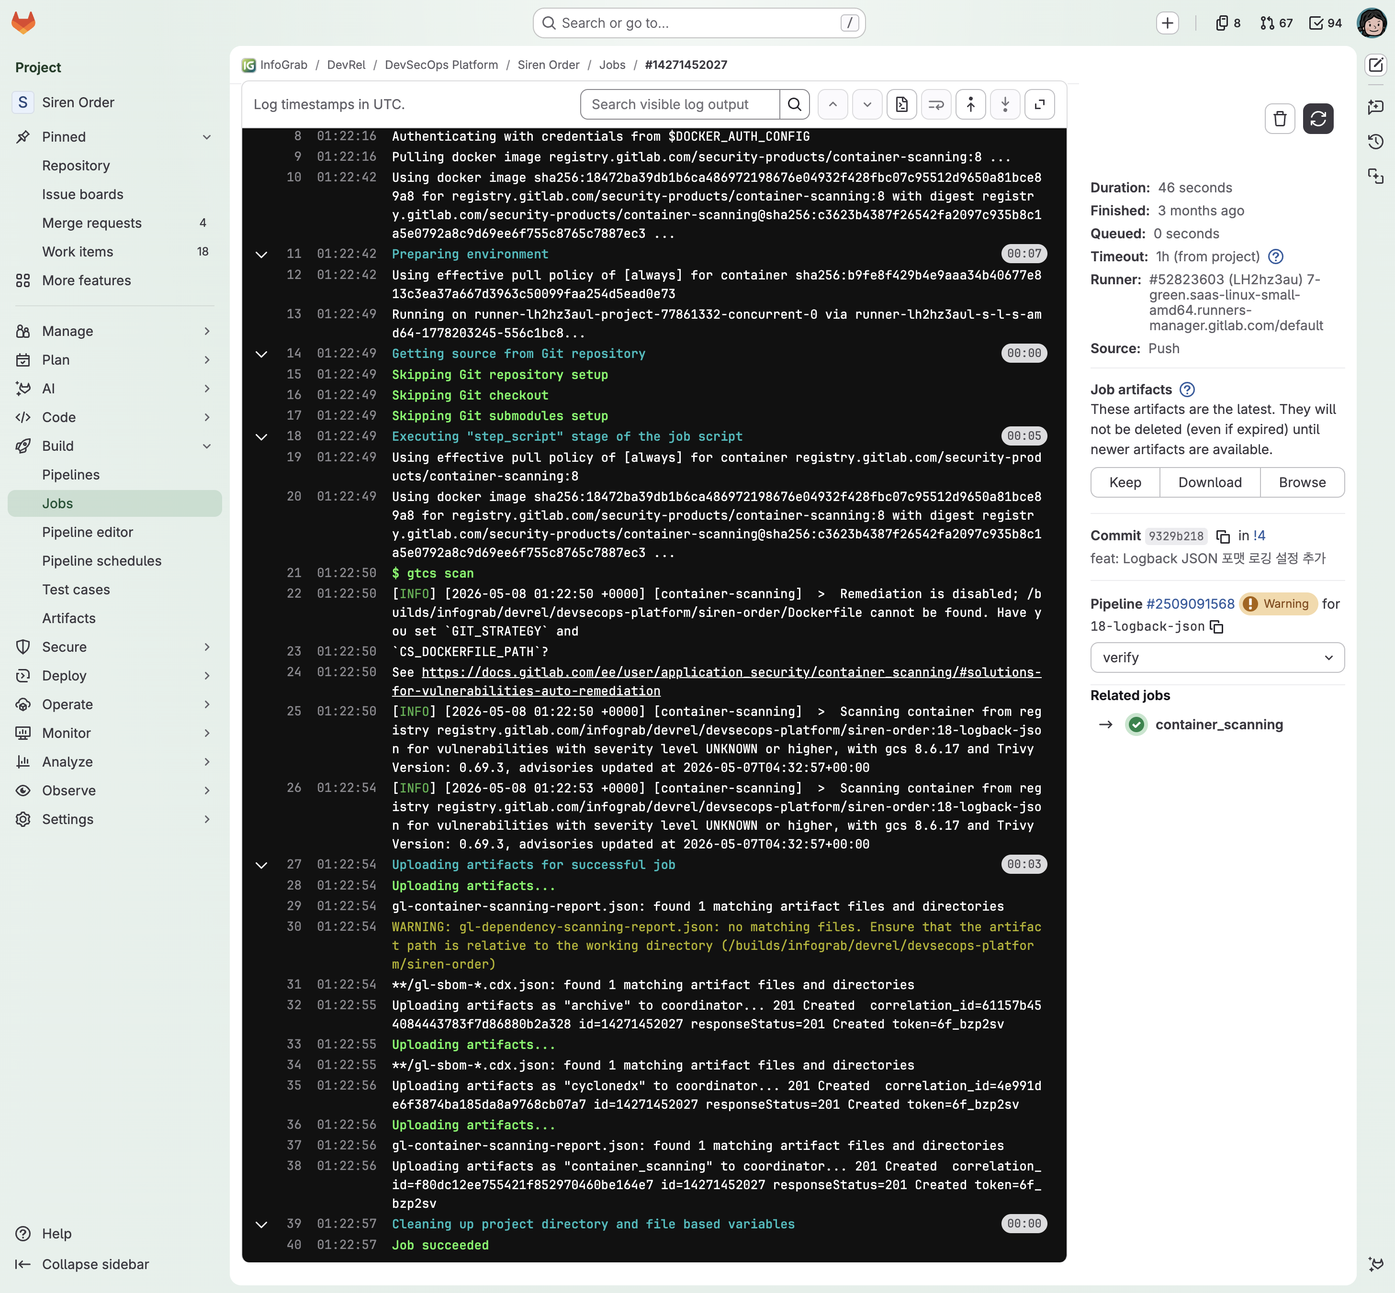
Task: Download the job artifacts
Action: (1210, 483)
